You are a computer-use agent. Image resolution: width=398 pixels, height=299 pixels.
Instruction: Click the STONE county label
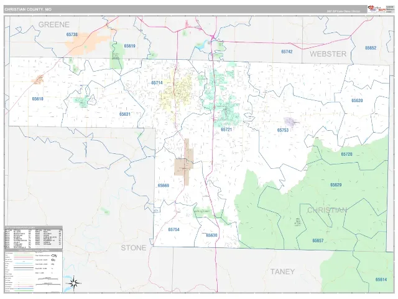[x=134, y=248]
